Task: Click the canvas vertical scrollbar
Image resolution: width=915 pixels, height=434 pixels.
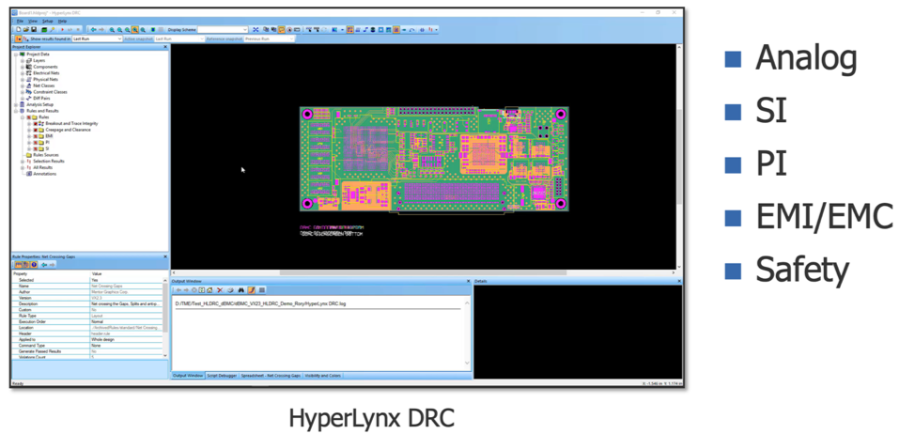Action: pyautogui.click(x=678, y=156)
